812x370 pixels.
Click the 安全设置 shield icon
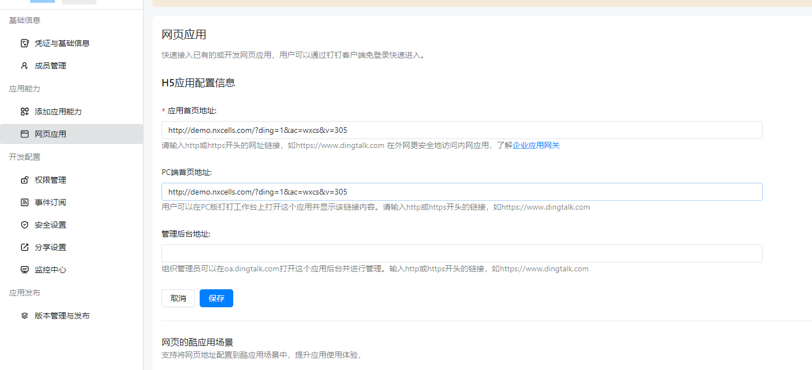click(24, 225)
